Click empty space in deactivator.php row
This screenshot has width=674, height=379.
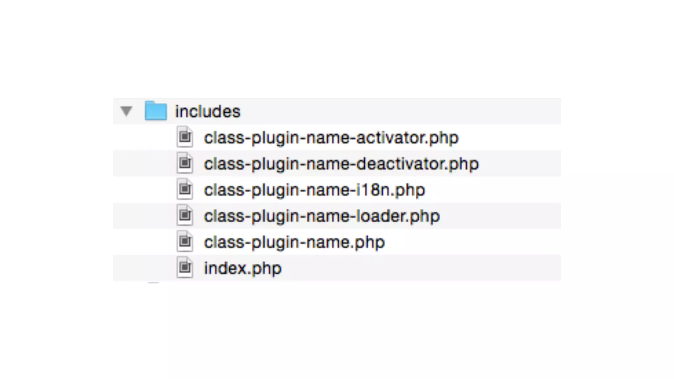520,163
